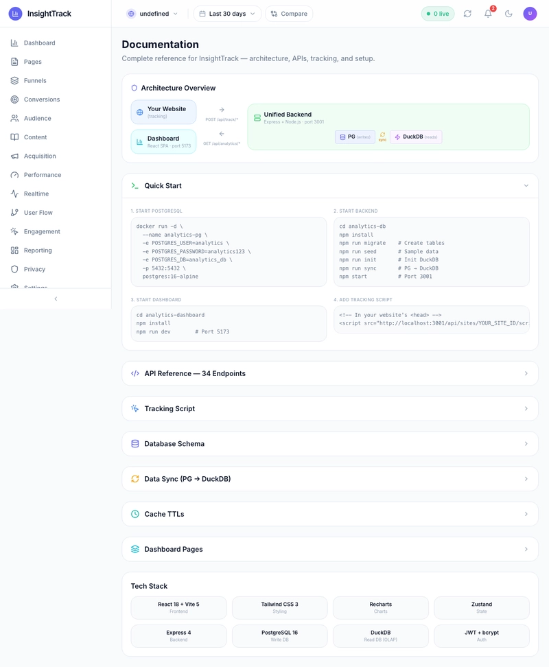Click the Privacy shield icon

14,269
